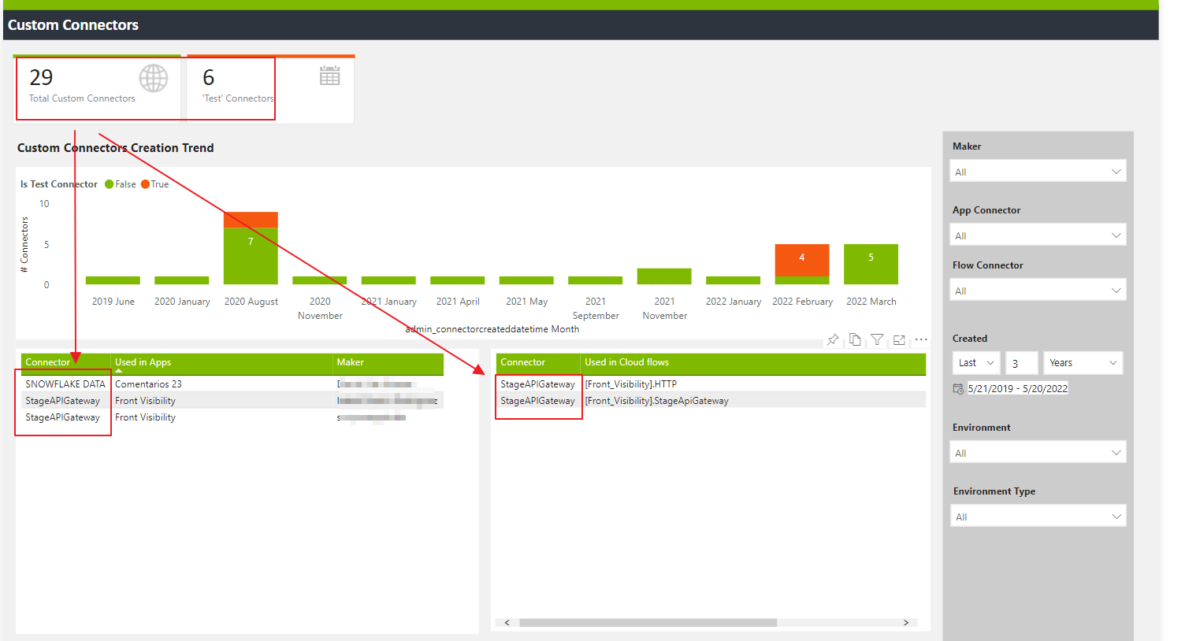1185x641 pixels.
Task: Open the Maker filter dropdown
Action: (1038, 170)
